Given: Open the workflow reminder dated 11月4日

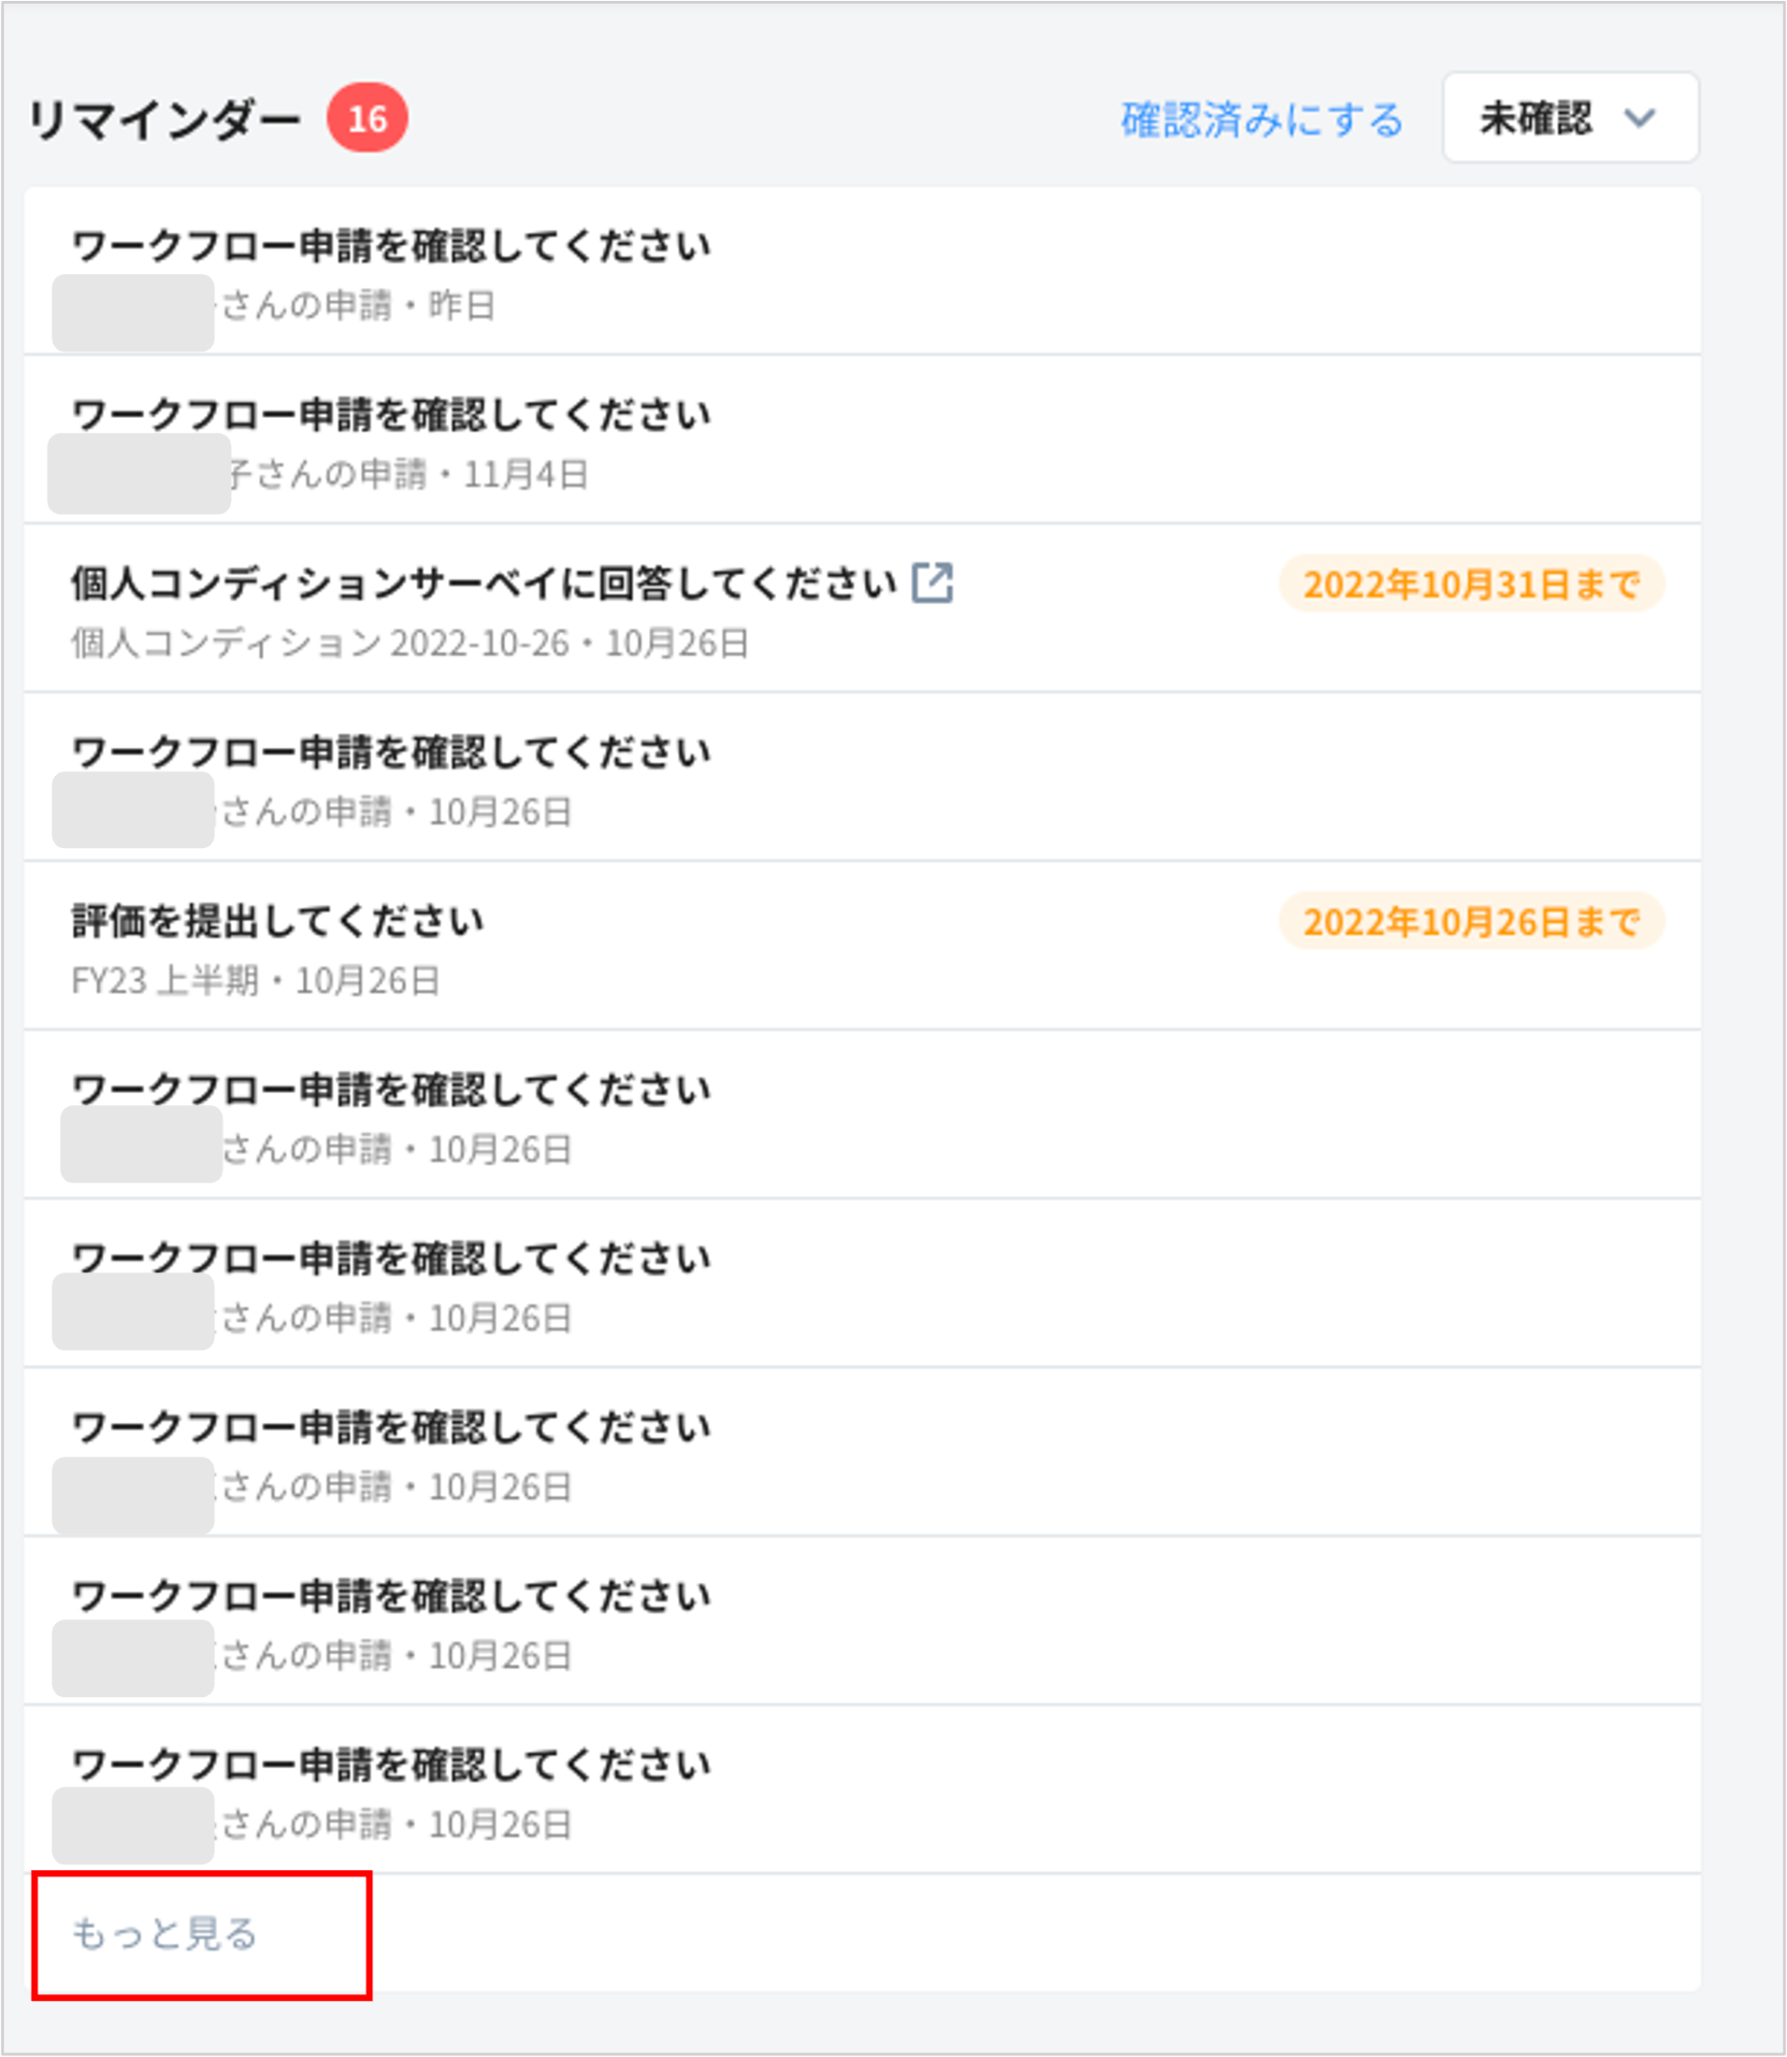Looking at the screenshot, I should point(391,415).
